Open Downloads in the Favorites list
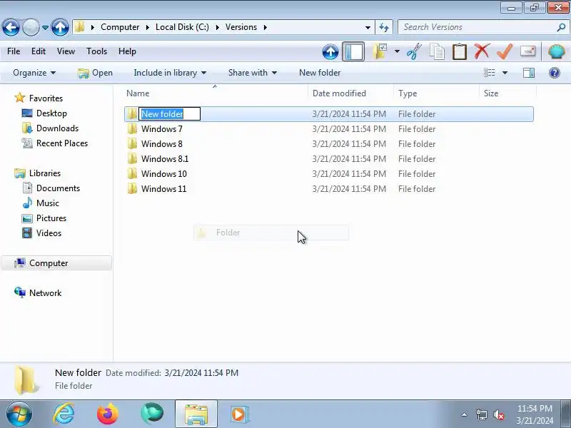The image size is (571, 428). click(x=57, y=128)
